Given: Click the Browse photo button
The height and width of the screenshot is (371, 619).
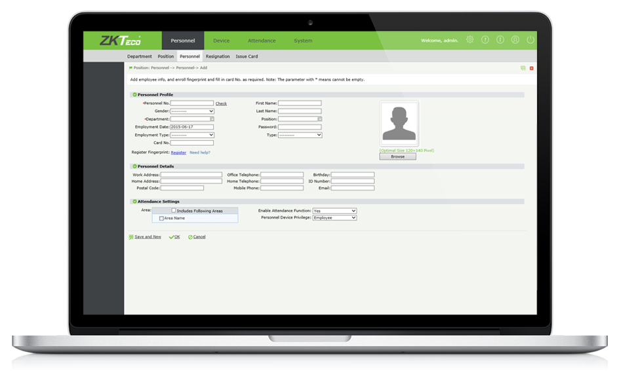Looking at the screenshot, I should pos(397,157).
